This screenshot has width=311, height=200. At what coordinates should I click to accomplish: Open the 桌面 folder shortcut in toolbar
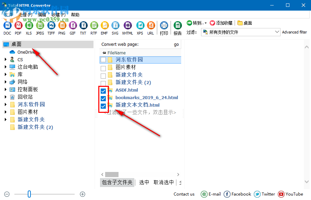point(245,23)
